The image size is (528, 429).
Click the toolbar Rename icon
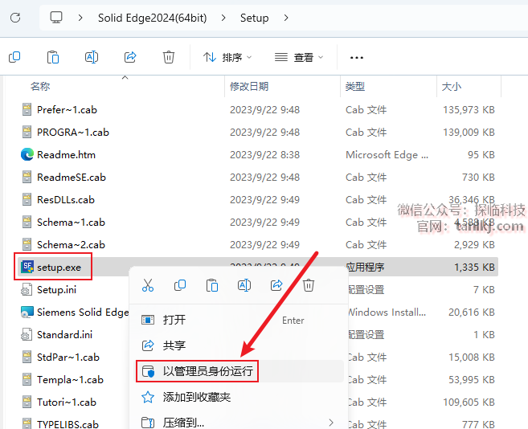pos(92,57)
